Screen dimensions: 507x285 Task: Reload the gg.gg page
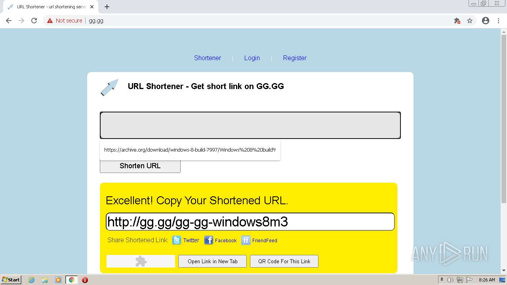[x=34, y=21]
